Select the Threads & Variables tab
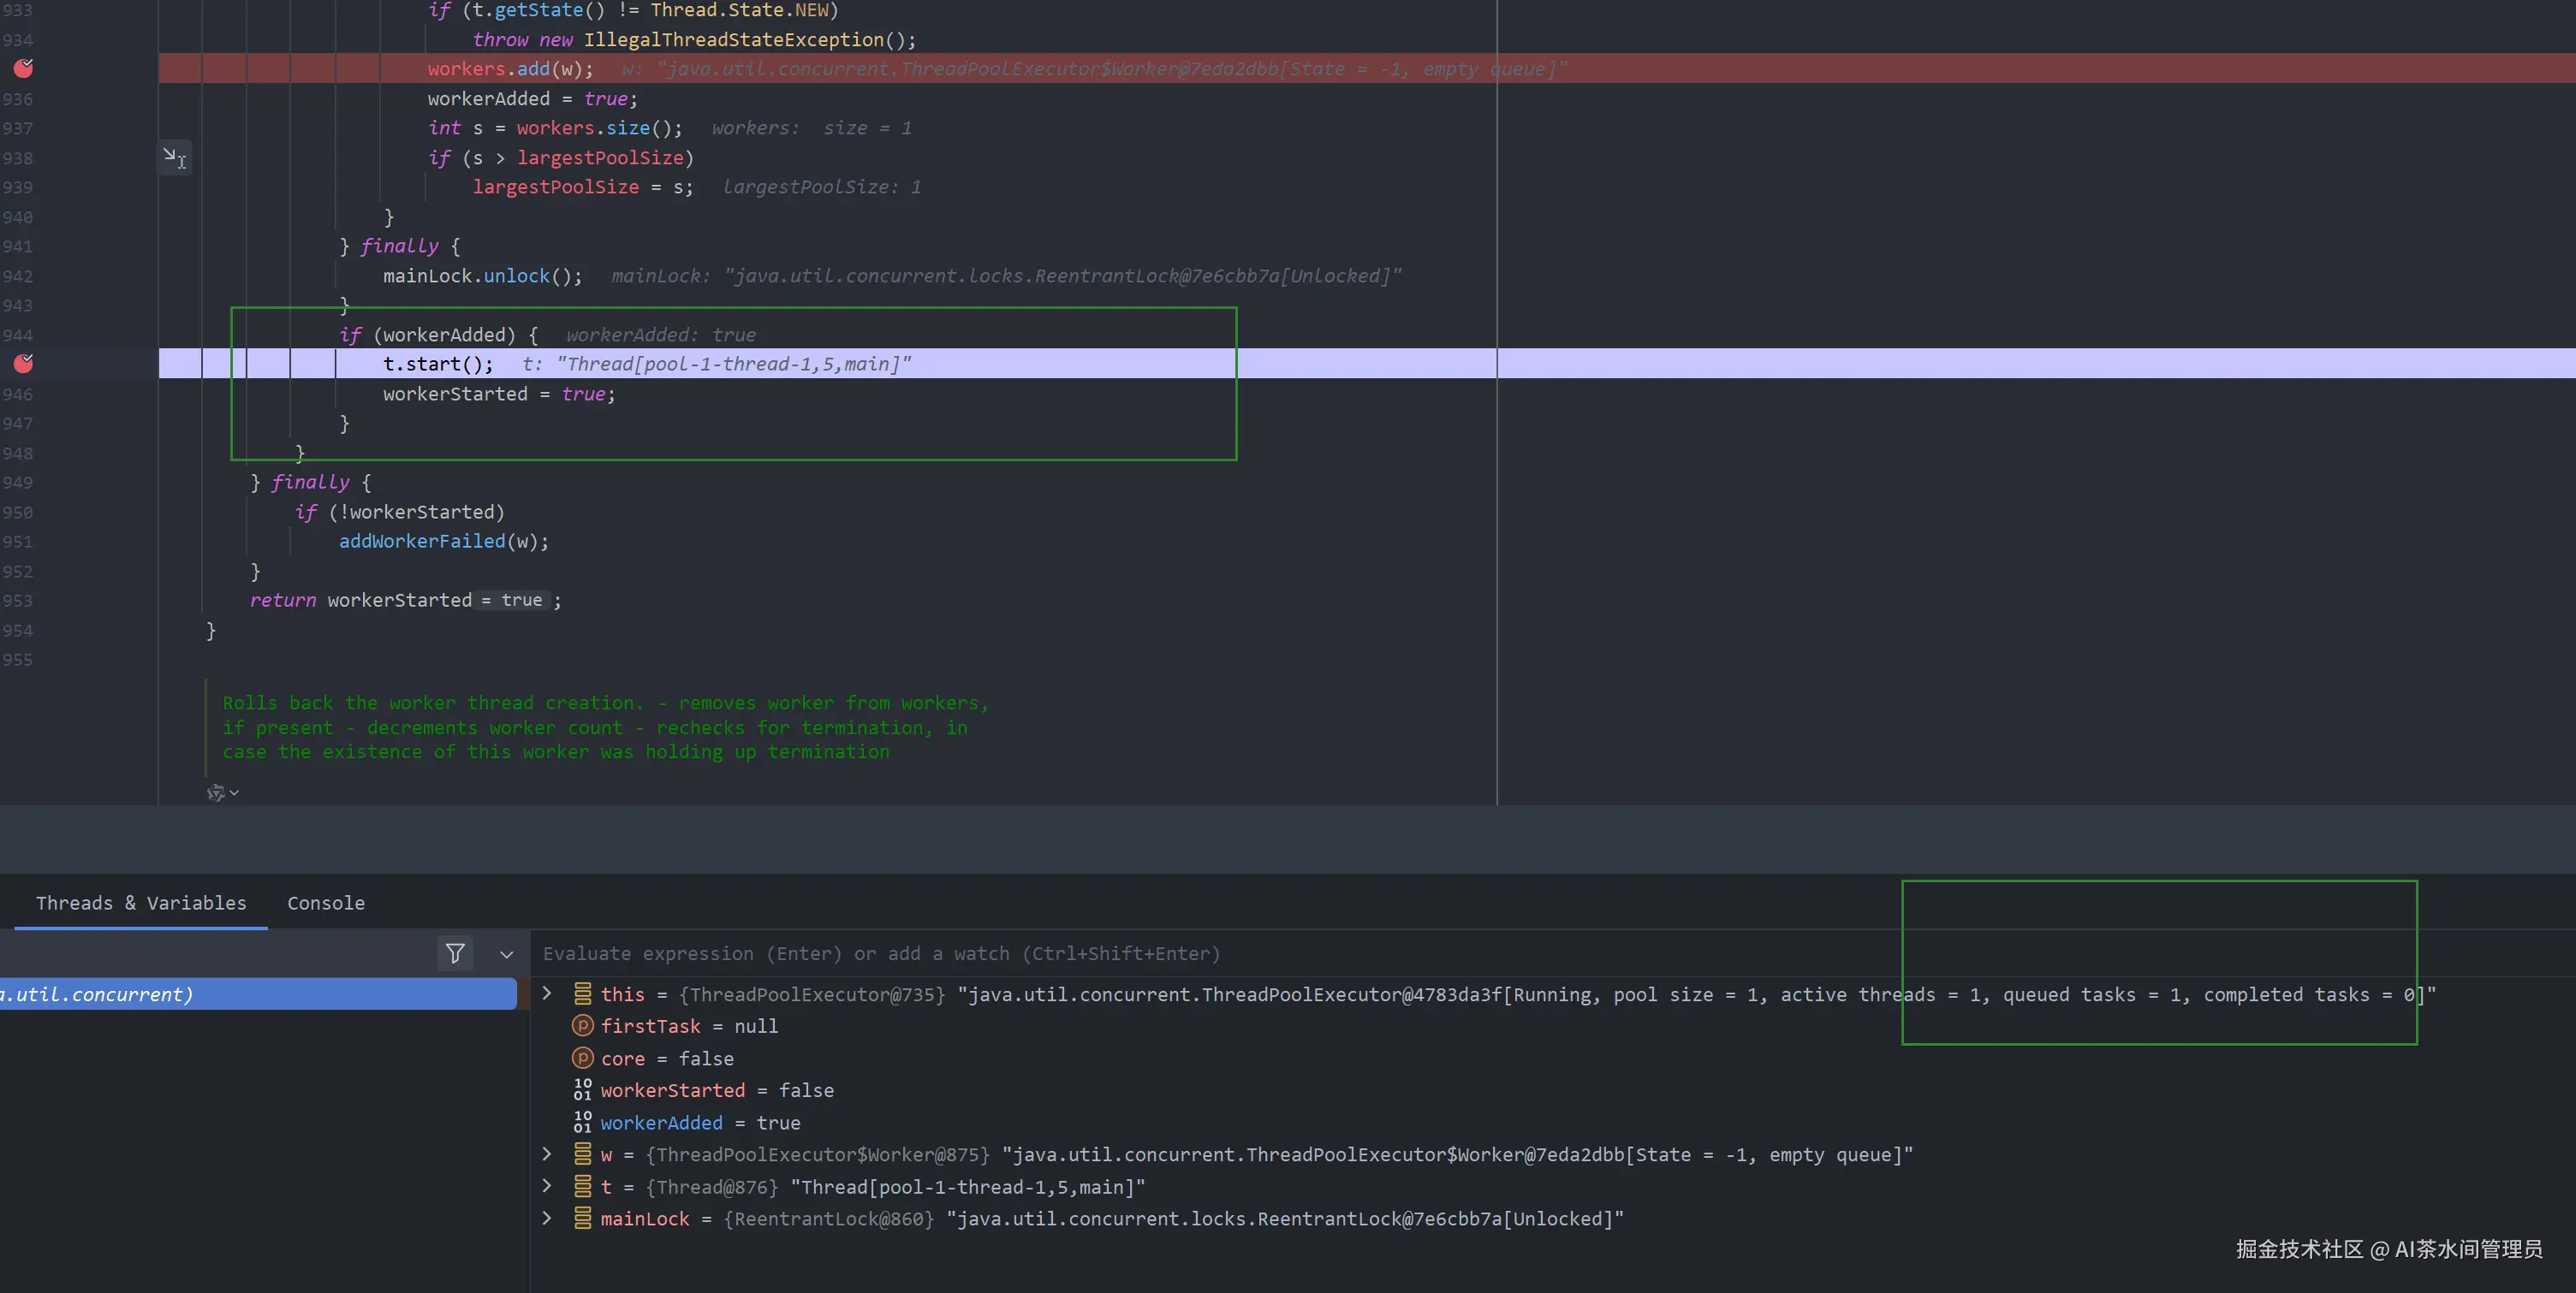The width and height of the screenshot is (2576, 1293). [x=141, y=902]
